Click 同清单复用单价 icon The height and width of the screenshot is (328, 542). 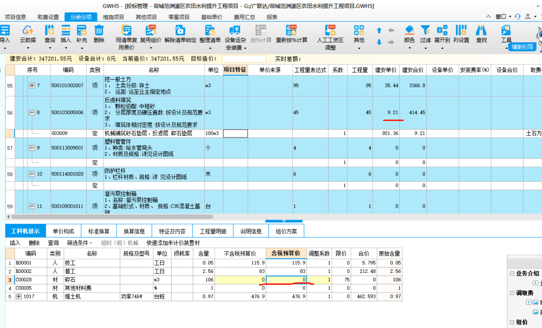coord(126,30)
